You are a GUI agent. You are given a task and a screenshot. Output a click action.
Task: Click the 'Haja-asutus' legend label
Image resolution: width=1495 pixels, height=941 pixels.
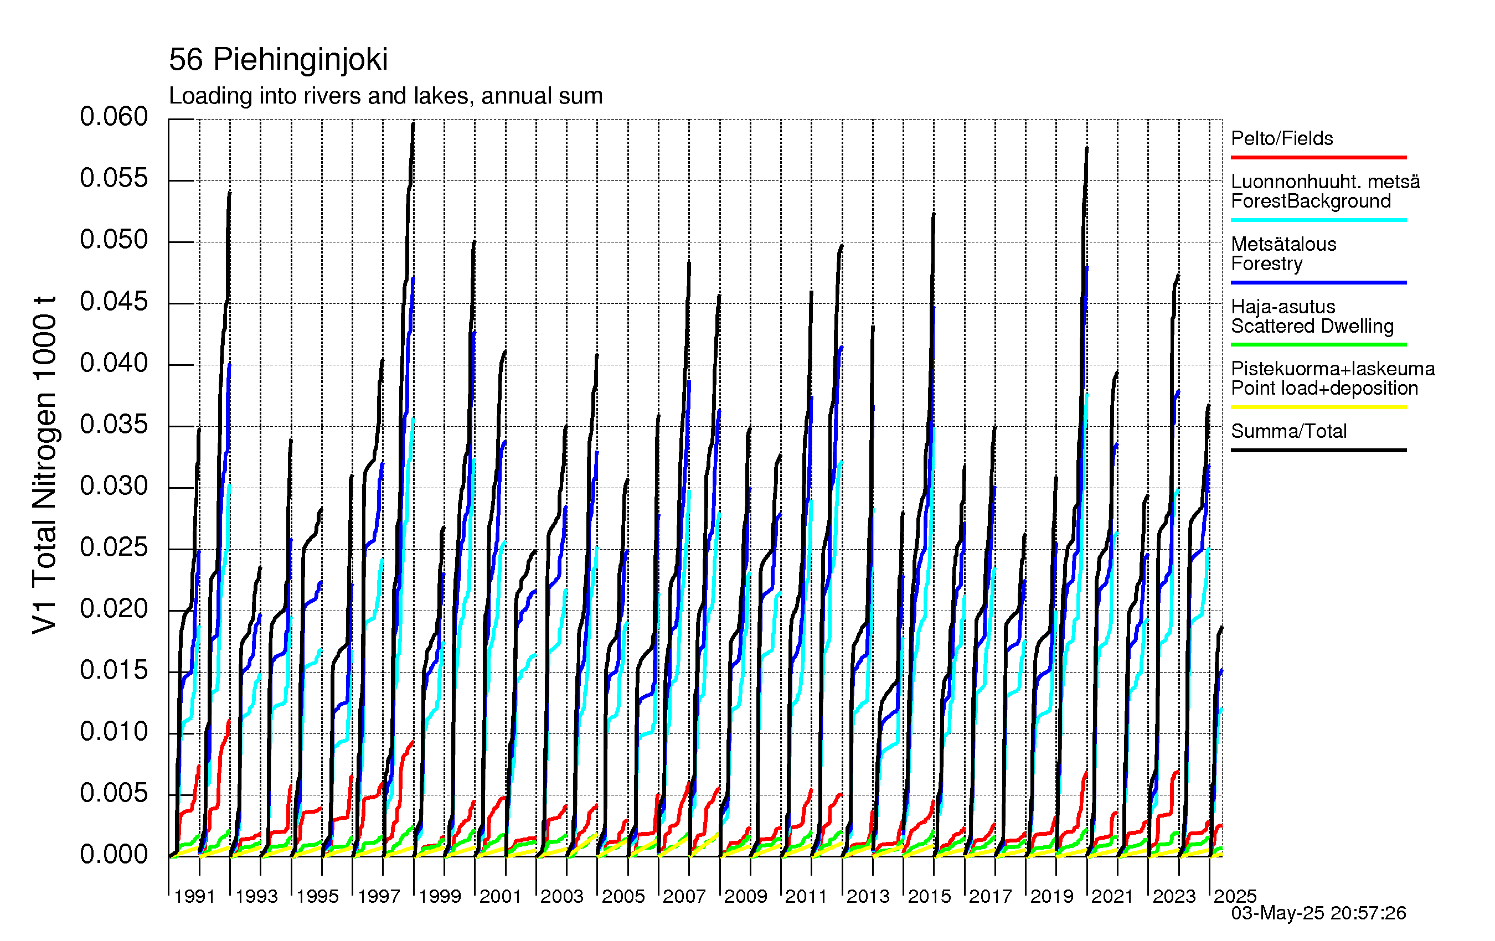tap(1283, 307)
